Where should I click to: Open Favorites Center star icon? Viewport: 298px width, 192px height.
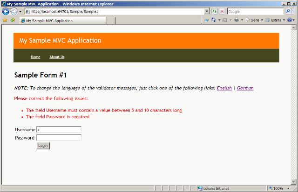(5, 20)
